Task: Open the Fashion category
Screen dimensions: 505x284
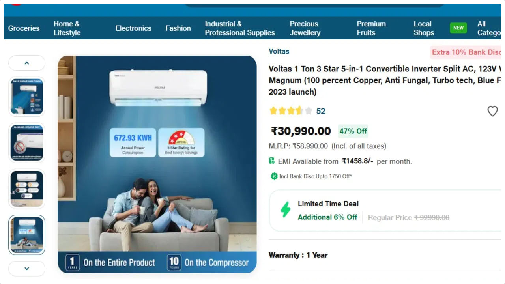Action: [x=178, y=28]
